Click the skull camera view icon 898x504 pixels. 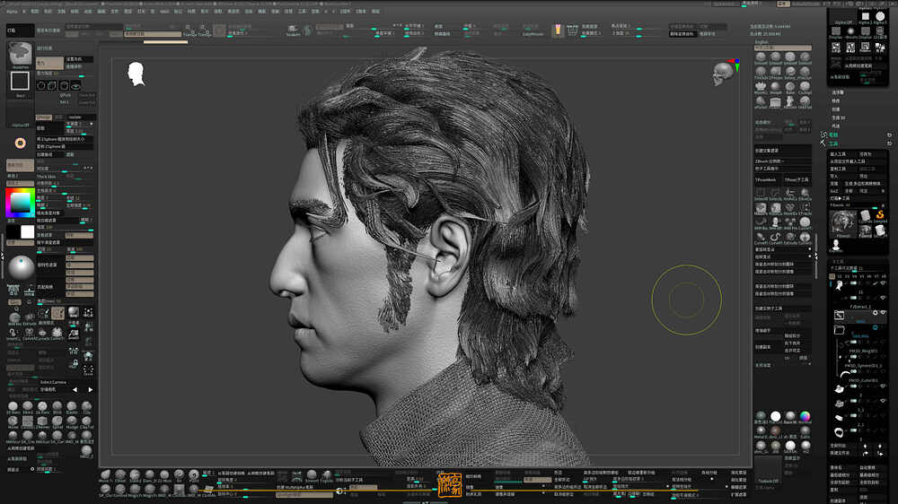click(722, 74)
